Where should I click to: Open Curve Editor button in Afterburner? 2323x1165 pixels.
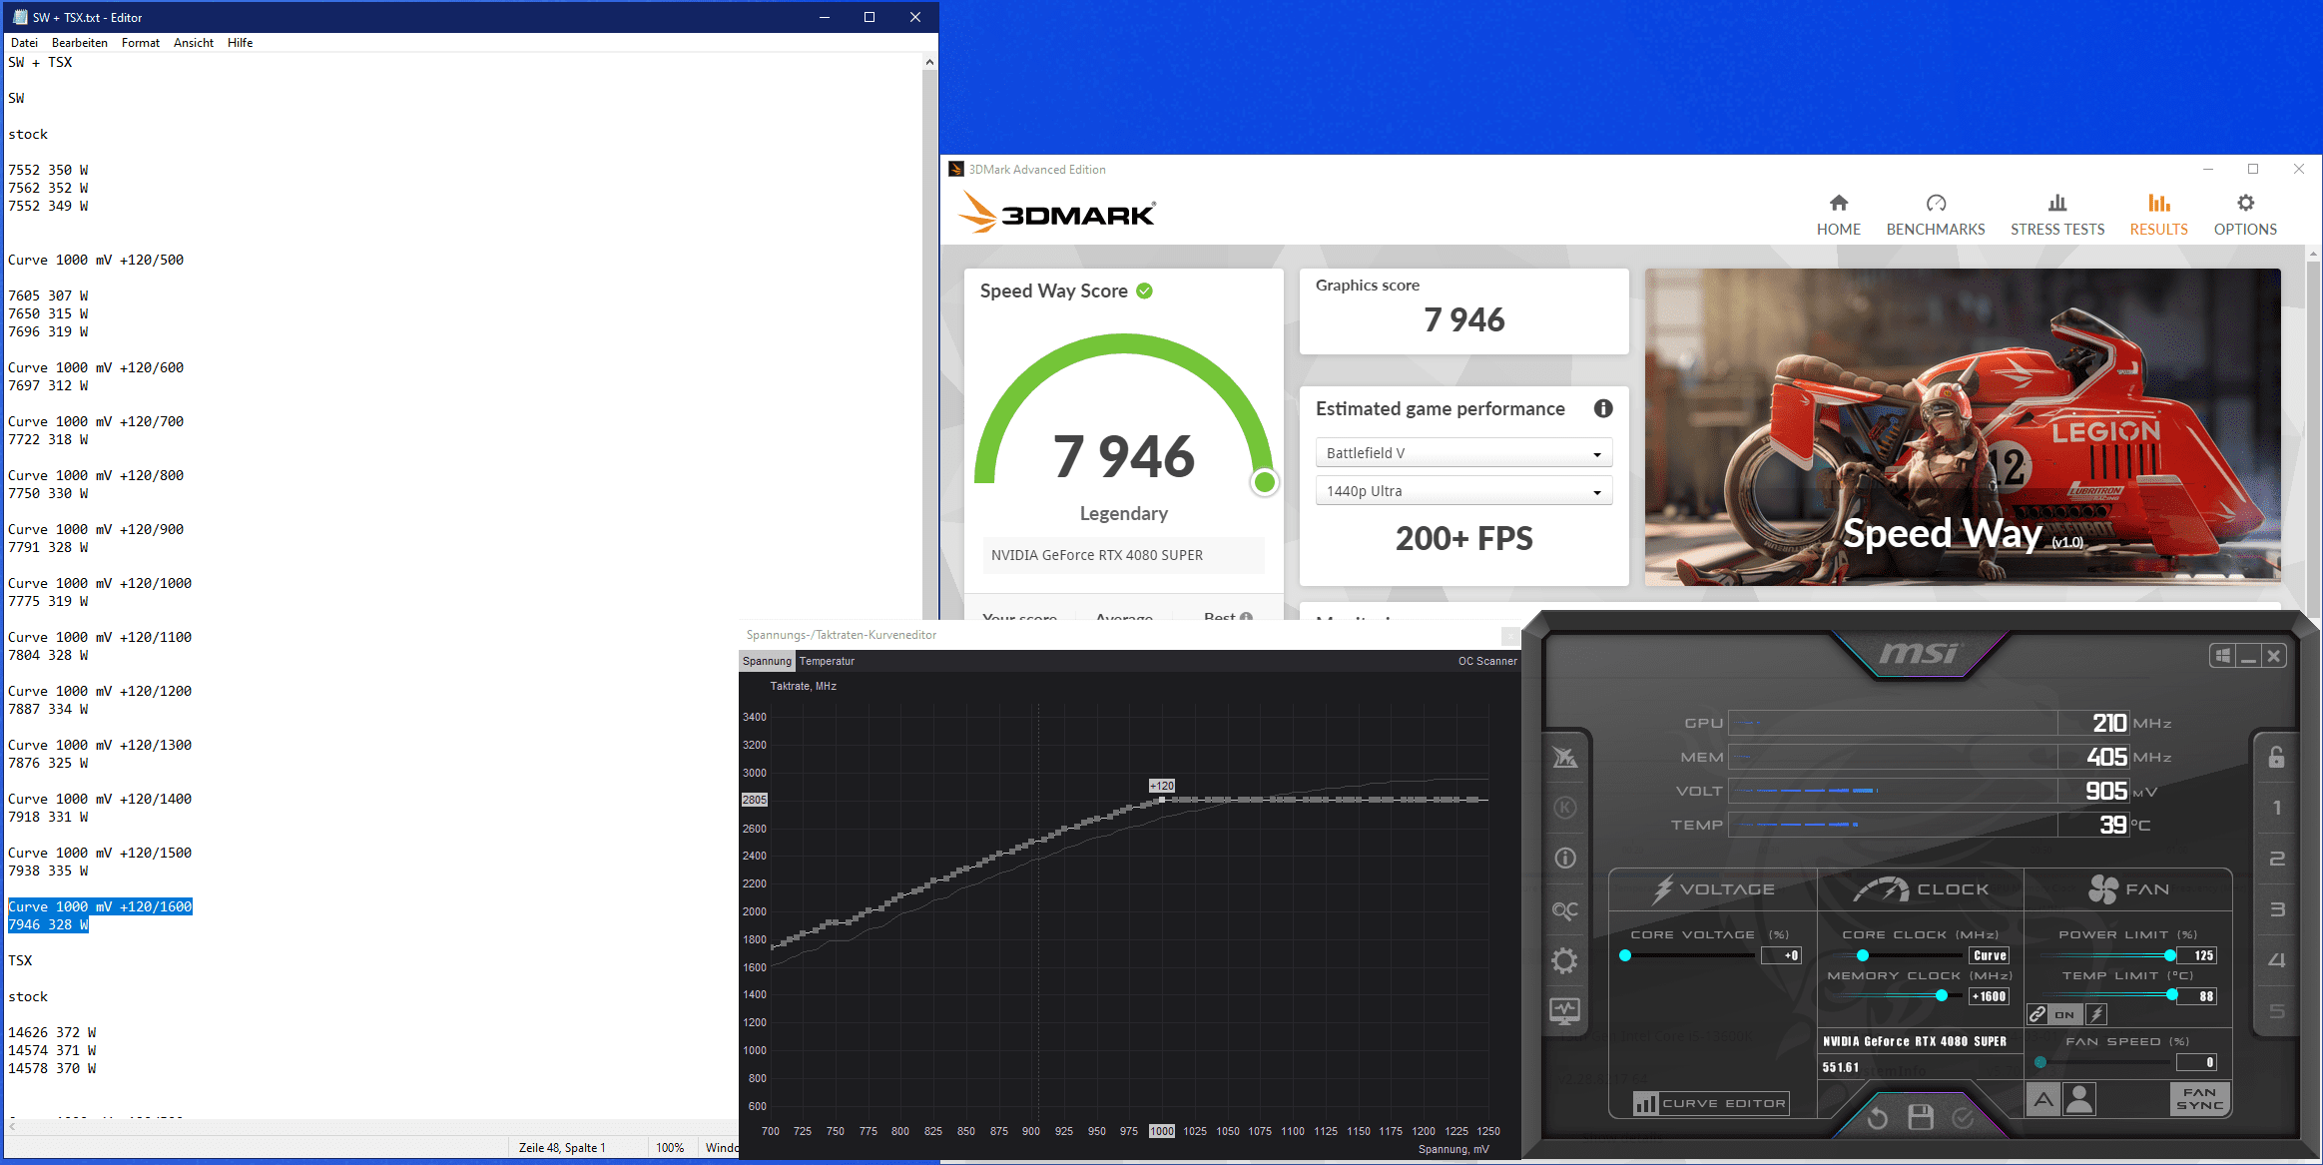click(x=1711, y=1103)
